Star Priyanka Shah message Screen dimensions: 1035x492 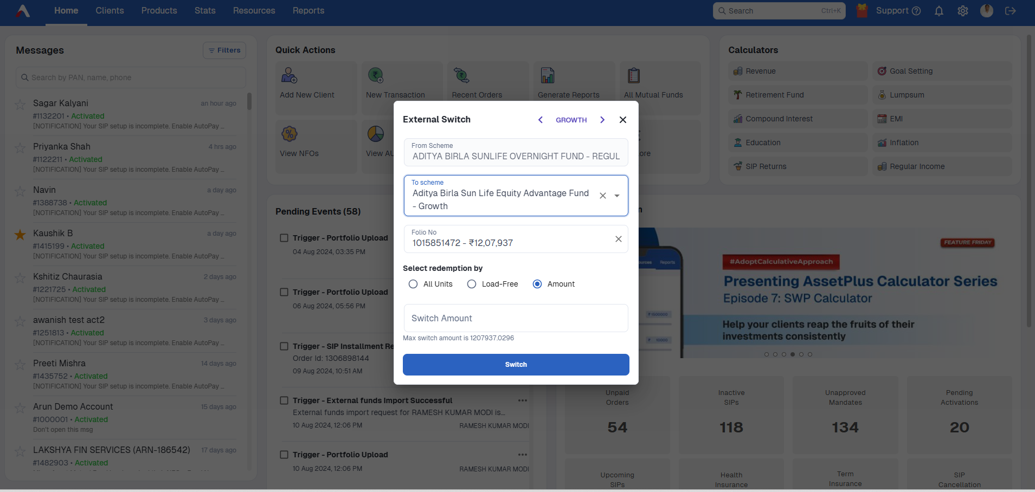point(20,148)
